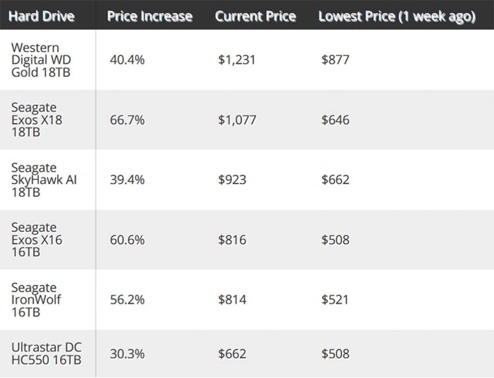This screenshot has width=494, height=378.
Task: Select Western Digital WD Gold 18TB cell
Action: point(41,60)
